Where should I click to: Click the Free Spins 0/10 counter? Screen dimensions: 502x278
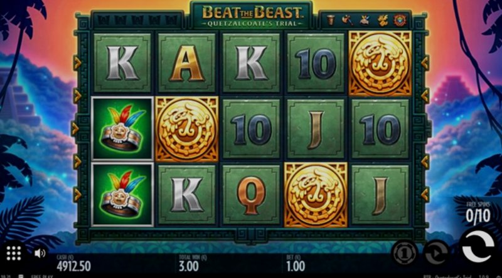pyautogui.click(x=478, y=212)
